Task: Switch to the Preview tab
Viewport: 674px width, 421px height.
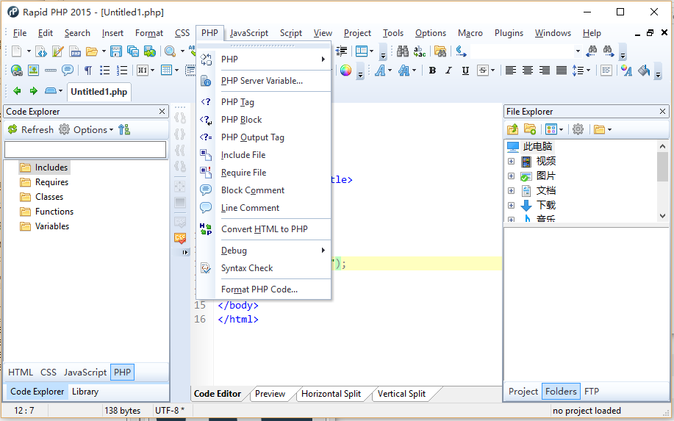Action: click(x=270, y=394)
